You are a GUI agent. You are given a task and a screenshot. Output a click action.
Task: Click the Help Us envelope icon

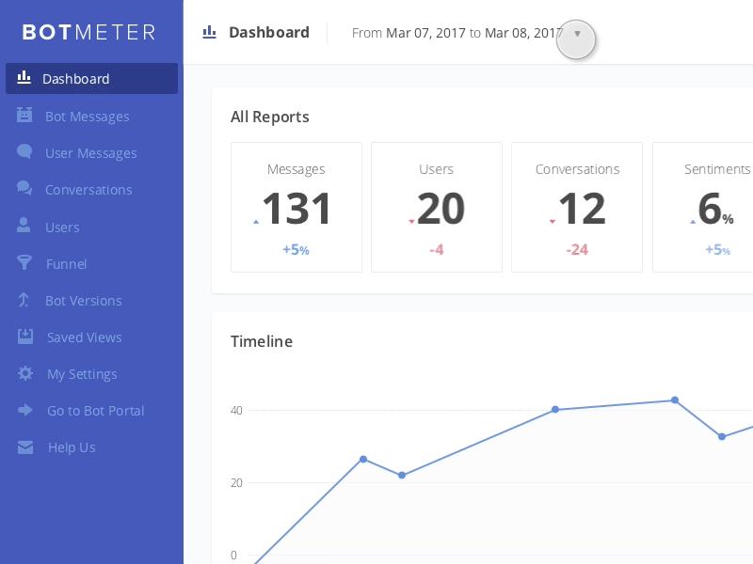click(x=24, y=446)
